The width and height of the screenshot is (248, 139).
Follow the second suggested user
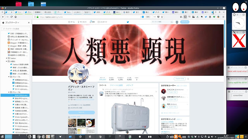pyautogui.click(x=172, y=100)
